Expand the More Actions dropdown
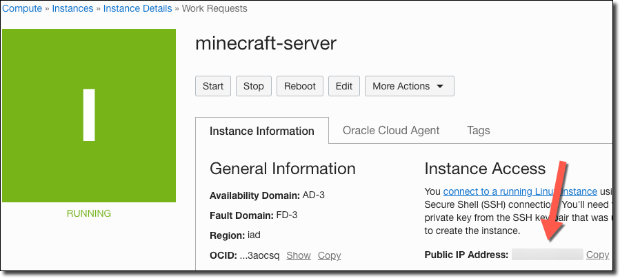620x278 pixels. [409, 86]
